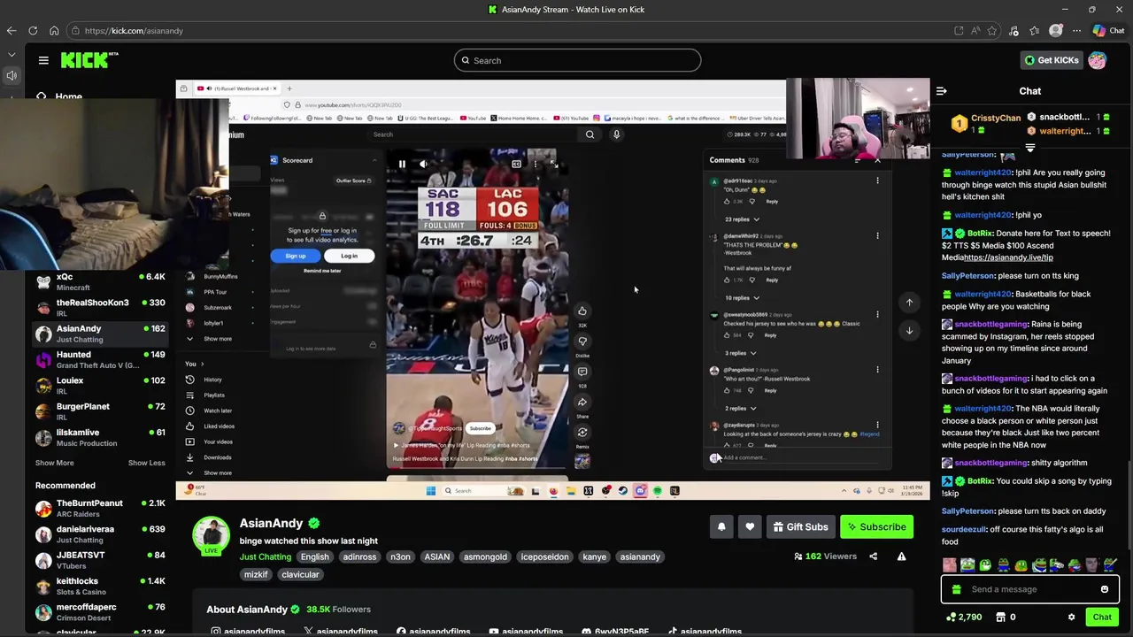Open Edge read aloud icon in address bar
The image size is (1133, 637).
(x=975, y=30)
